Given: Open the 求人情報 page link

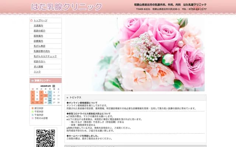Looking at the screenshot, I should [x=38, y=67].
